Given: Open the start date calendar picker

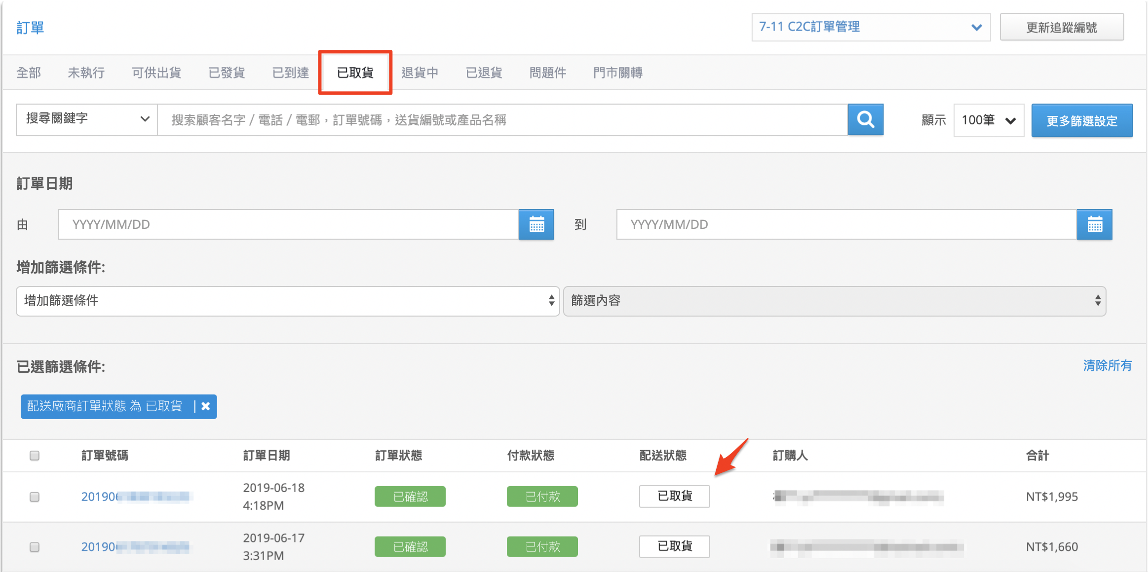Looking at the screenshot, I should (536, 224).
